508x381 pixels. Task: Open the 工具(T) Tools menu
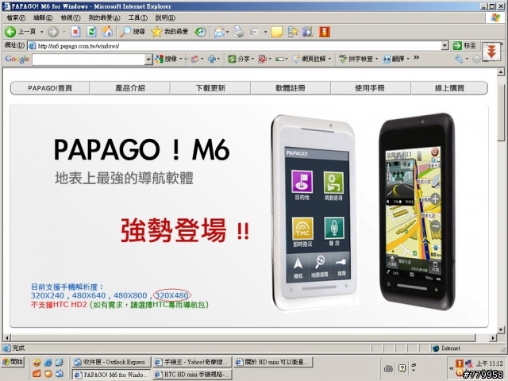click(137, 17)
